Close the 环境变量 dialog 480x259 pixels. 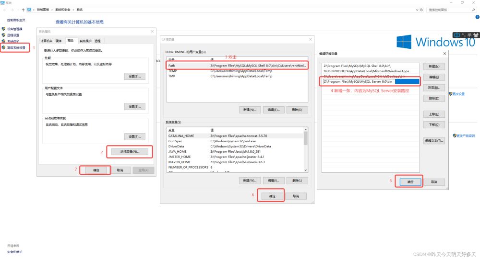click(311, 39)
